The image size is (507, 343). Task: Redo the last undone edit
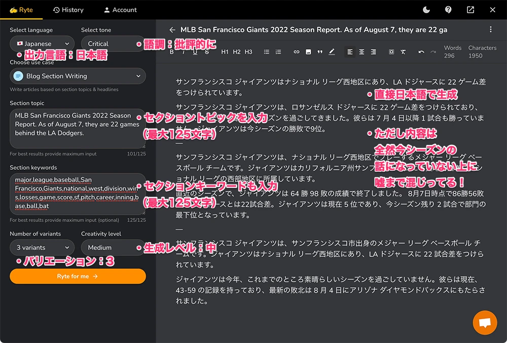click(433, 52)
